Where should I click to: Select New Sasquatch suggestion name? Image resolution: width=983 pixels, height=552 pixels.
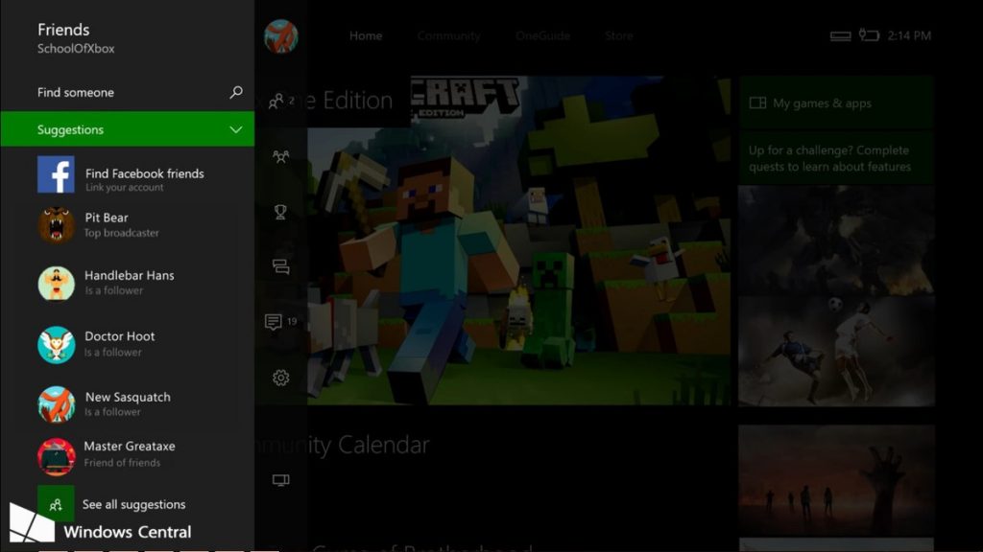128,397
